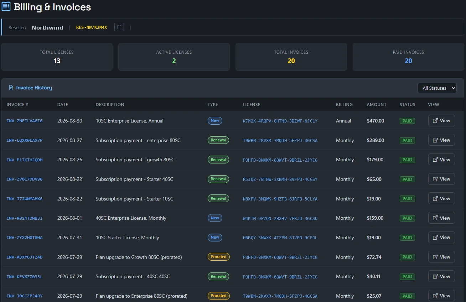
Task: Open invoice link INV-LQXX0EAX7P
Action: tap(25, 140)
